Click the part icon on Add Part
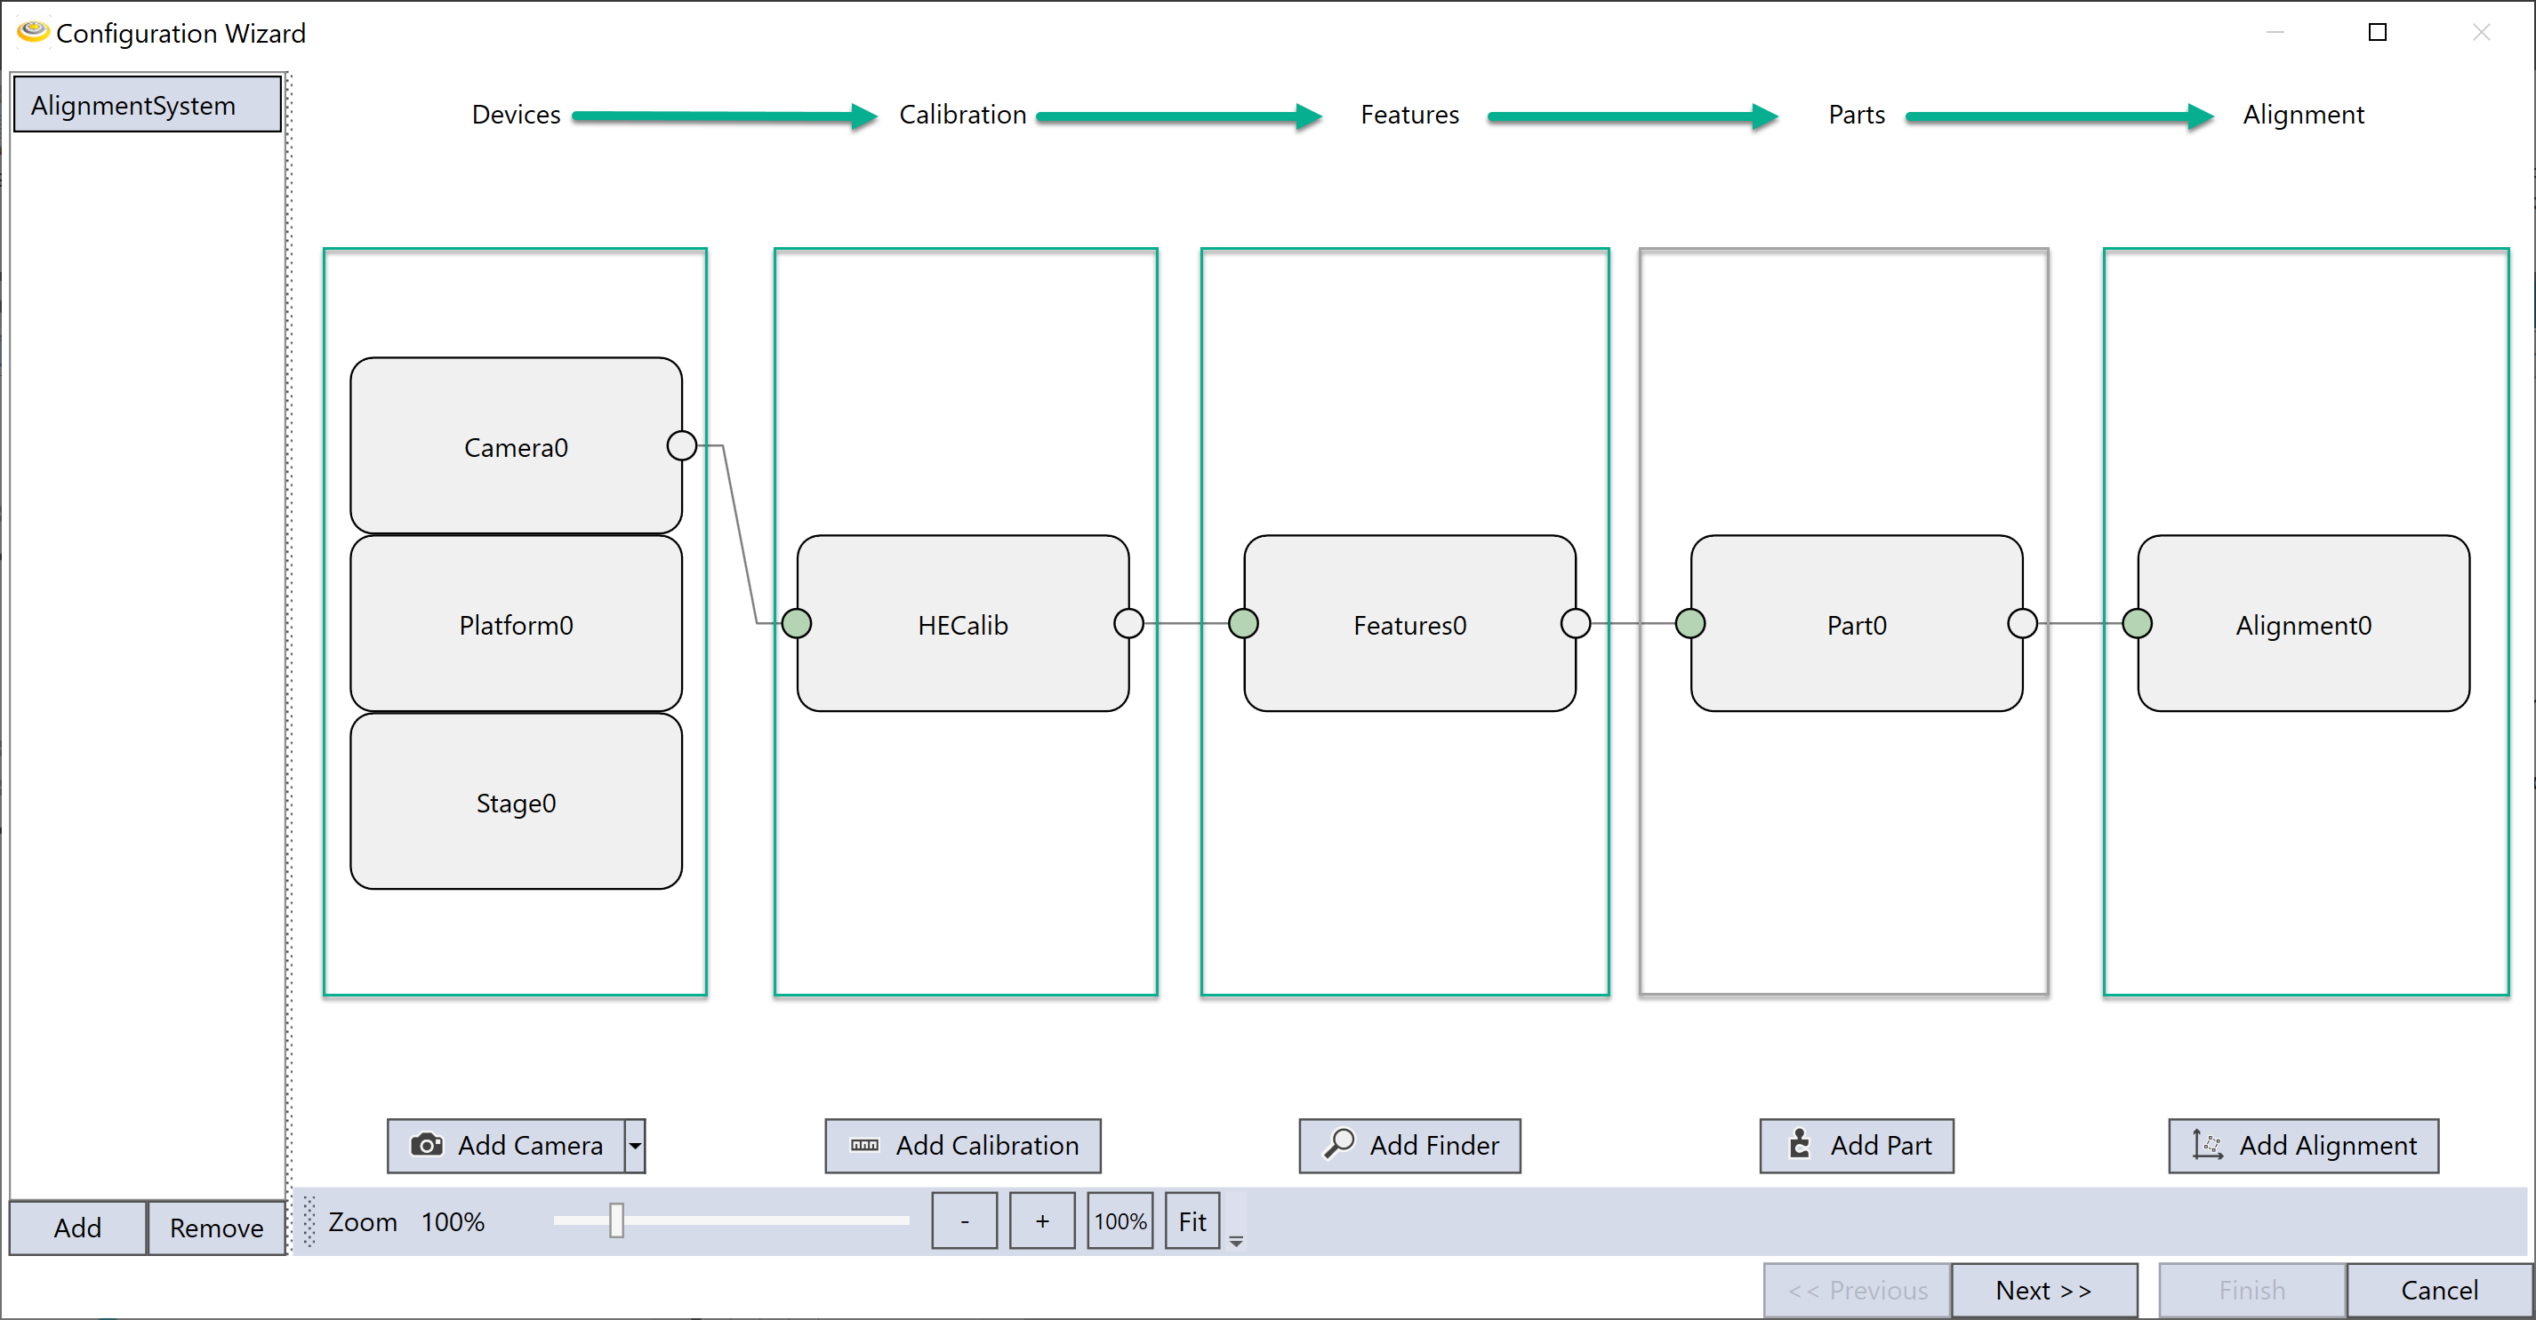The width and height of the screenshot is (2536, 1320). click(x=1800, y=1144)
